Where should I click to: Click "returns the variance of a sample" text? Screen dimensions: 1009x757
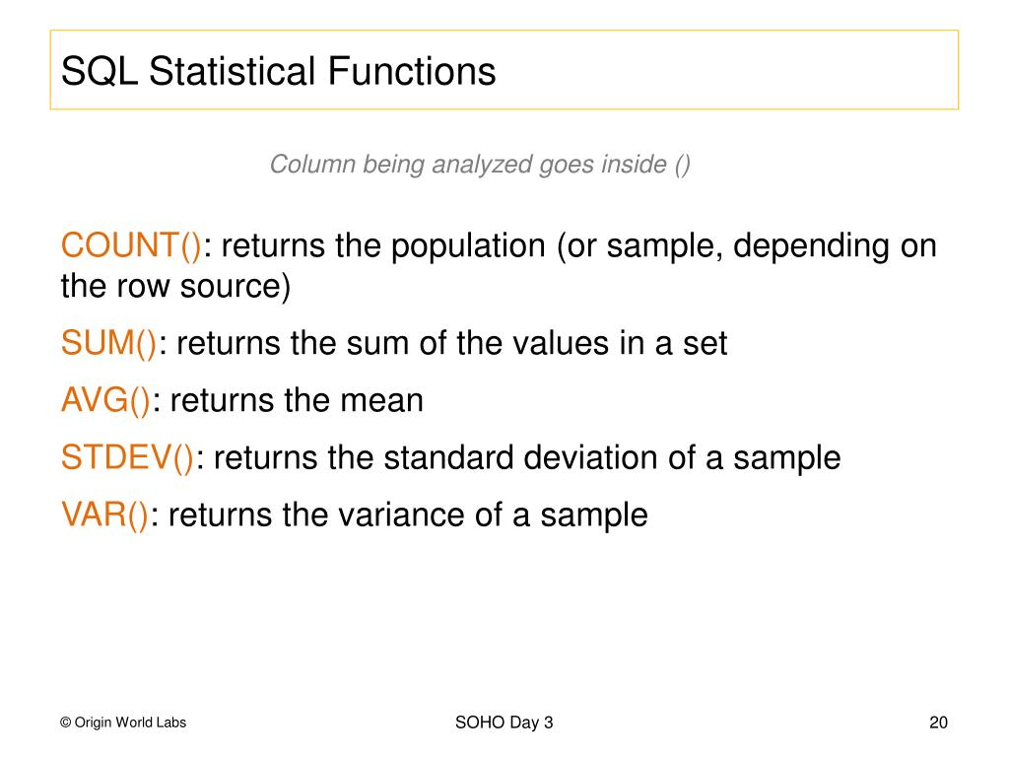coord(408,515)
